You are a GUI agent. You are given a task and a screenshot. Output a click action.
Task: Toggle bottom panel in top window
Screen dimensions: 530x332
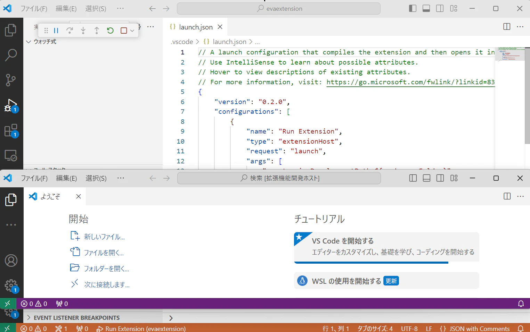(x=426, y=8)
